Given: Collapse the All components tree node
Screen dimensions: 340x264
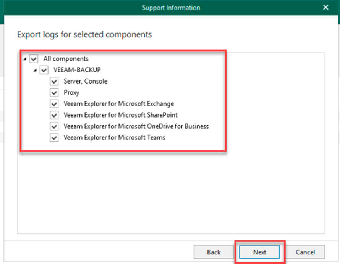Looking at the screenshot, I should [x=25, y=59].
